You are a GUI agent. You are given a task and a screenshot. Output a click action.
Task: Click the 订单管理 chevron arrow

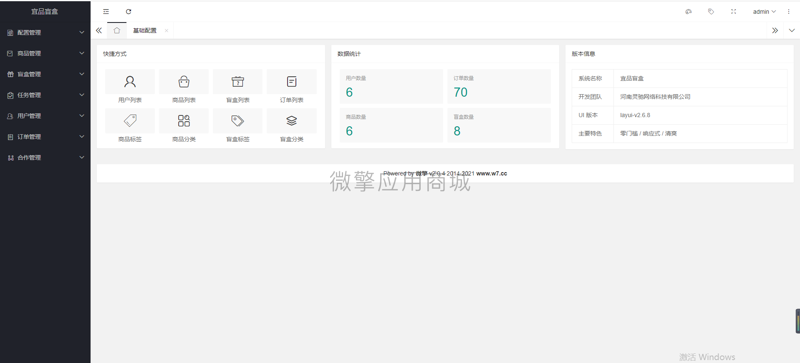(x=82, y=136)
